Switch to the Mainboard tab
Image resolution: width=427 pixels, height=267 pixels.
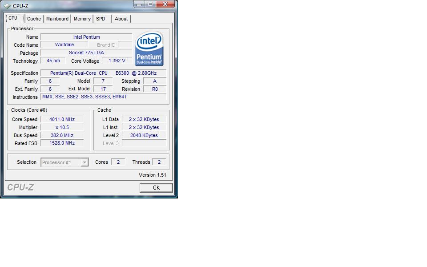(57, 19)
